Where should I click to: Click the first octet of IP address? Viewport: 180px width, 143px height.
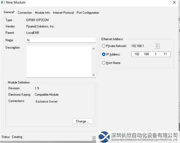(137, 54)
